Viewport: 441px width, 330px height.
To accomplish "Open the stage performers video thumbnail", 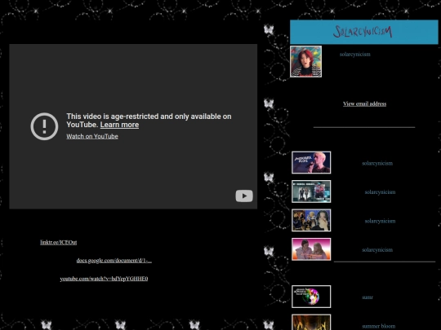I will pyautogui.click(x=311, y=191).
